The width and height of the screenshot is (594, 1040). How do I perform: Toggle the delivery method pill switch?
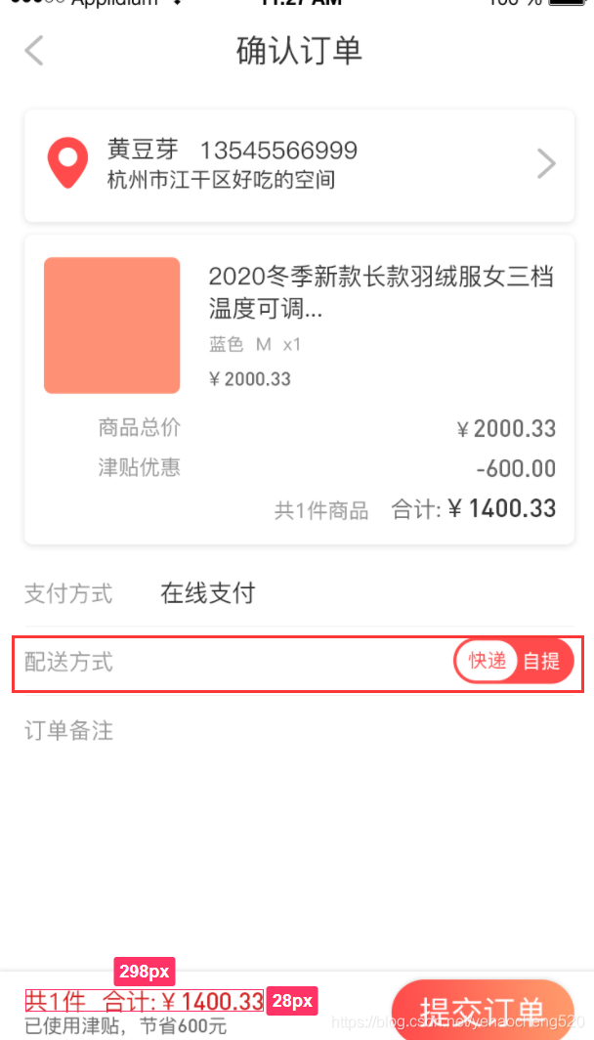tap(513, 661)
